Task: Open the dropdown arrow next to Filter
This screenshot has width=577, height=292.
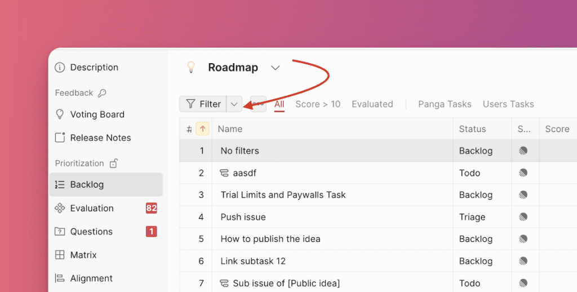Action: [x=234, y=104]
